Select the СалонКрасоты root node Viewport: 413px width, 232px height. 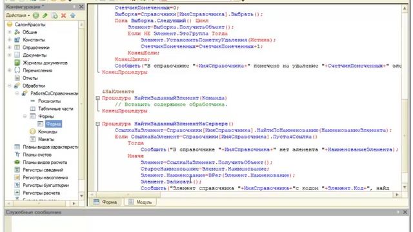[30, 24]
